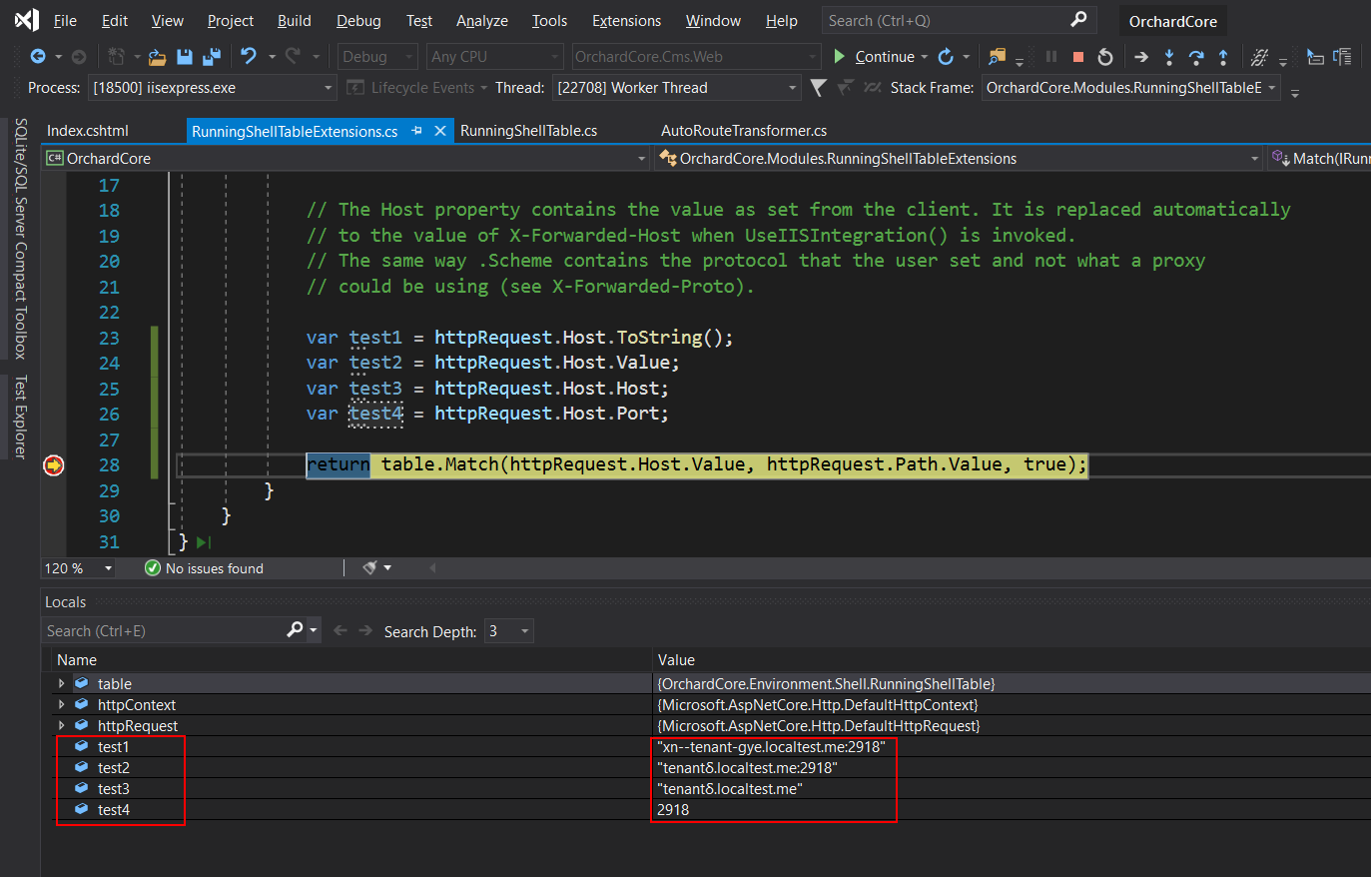
Task: Restart the debugging session icon
Action: click(1104, 57)
